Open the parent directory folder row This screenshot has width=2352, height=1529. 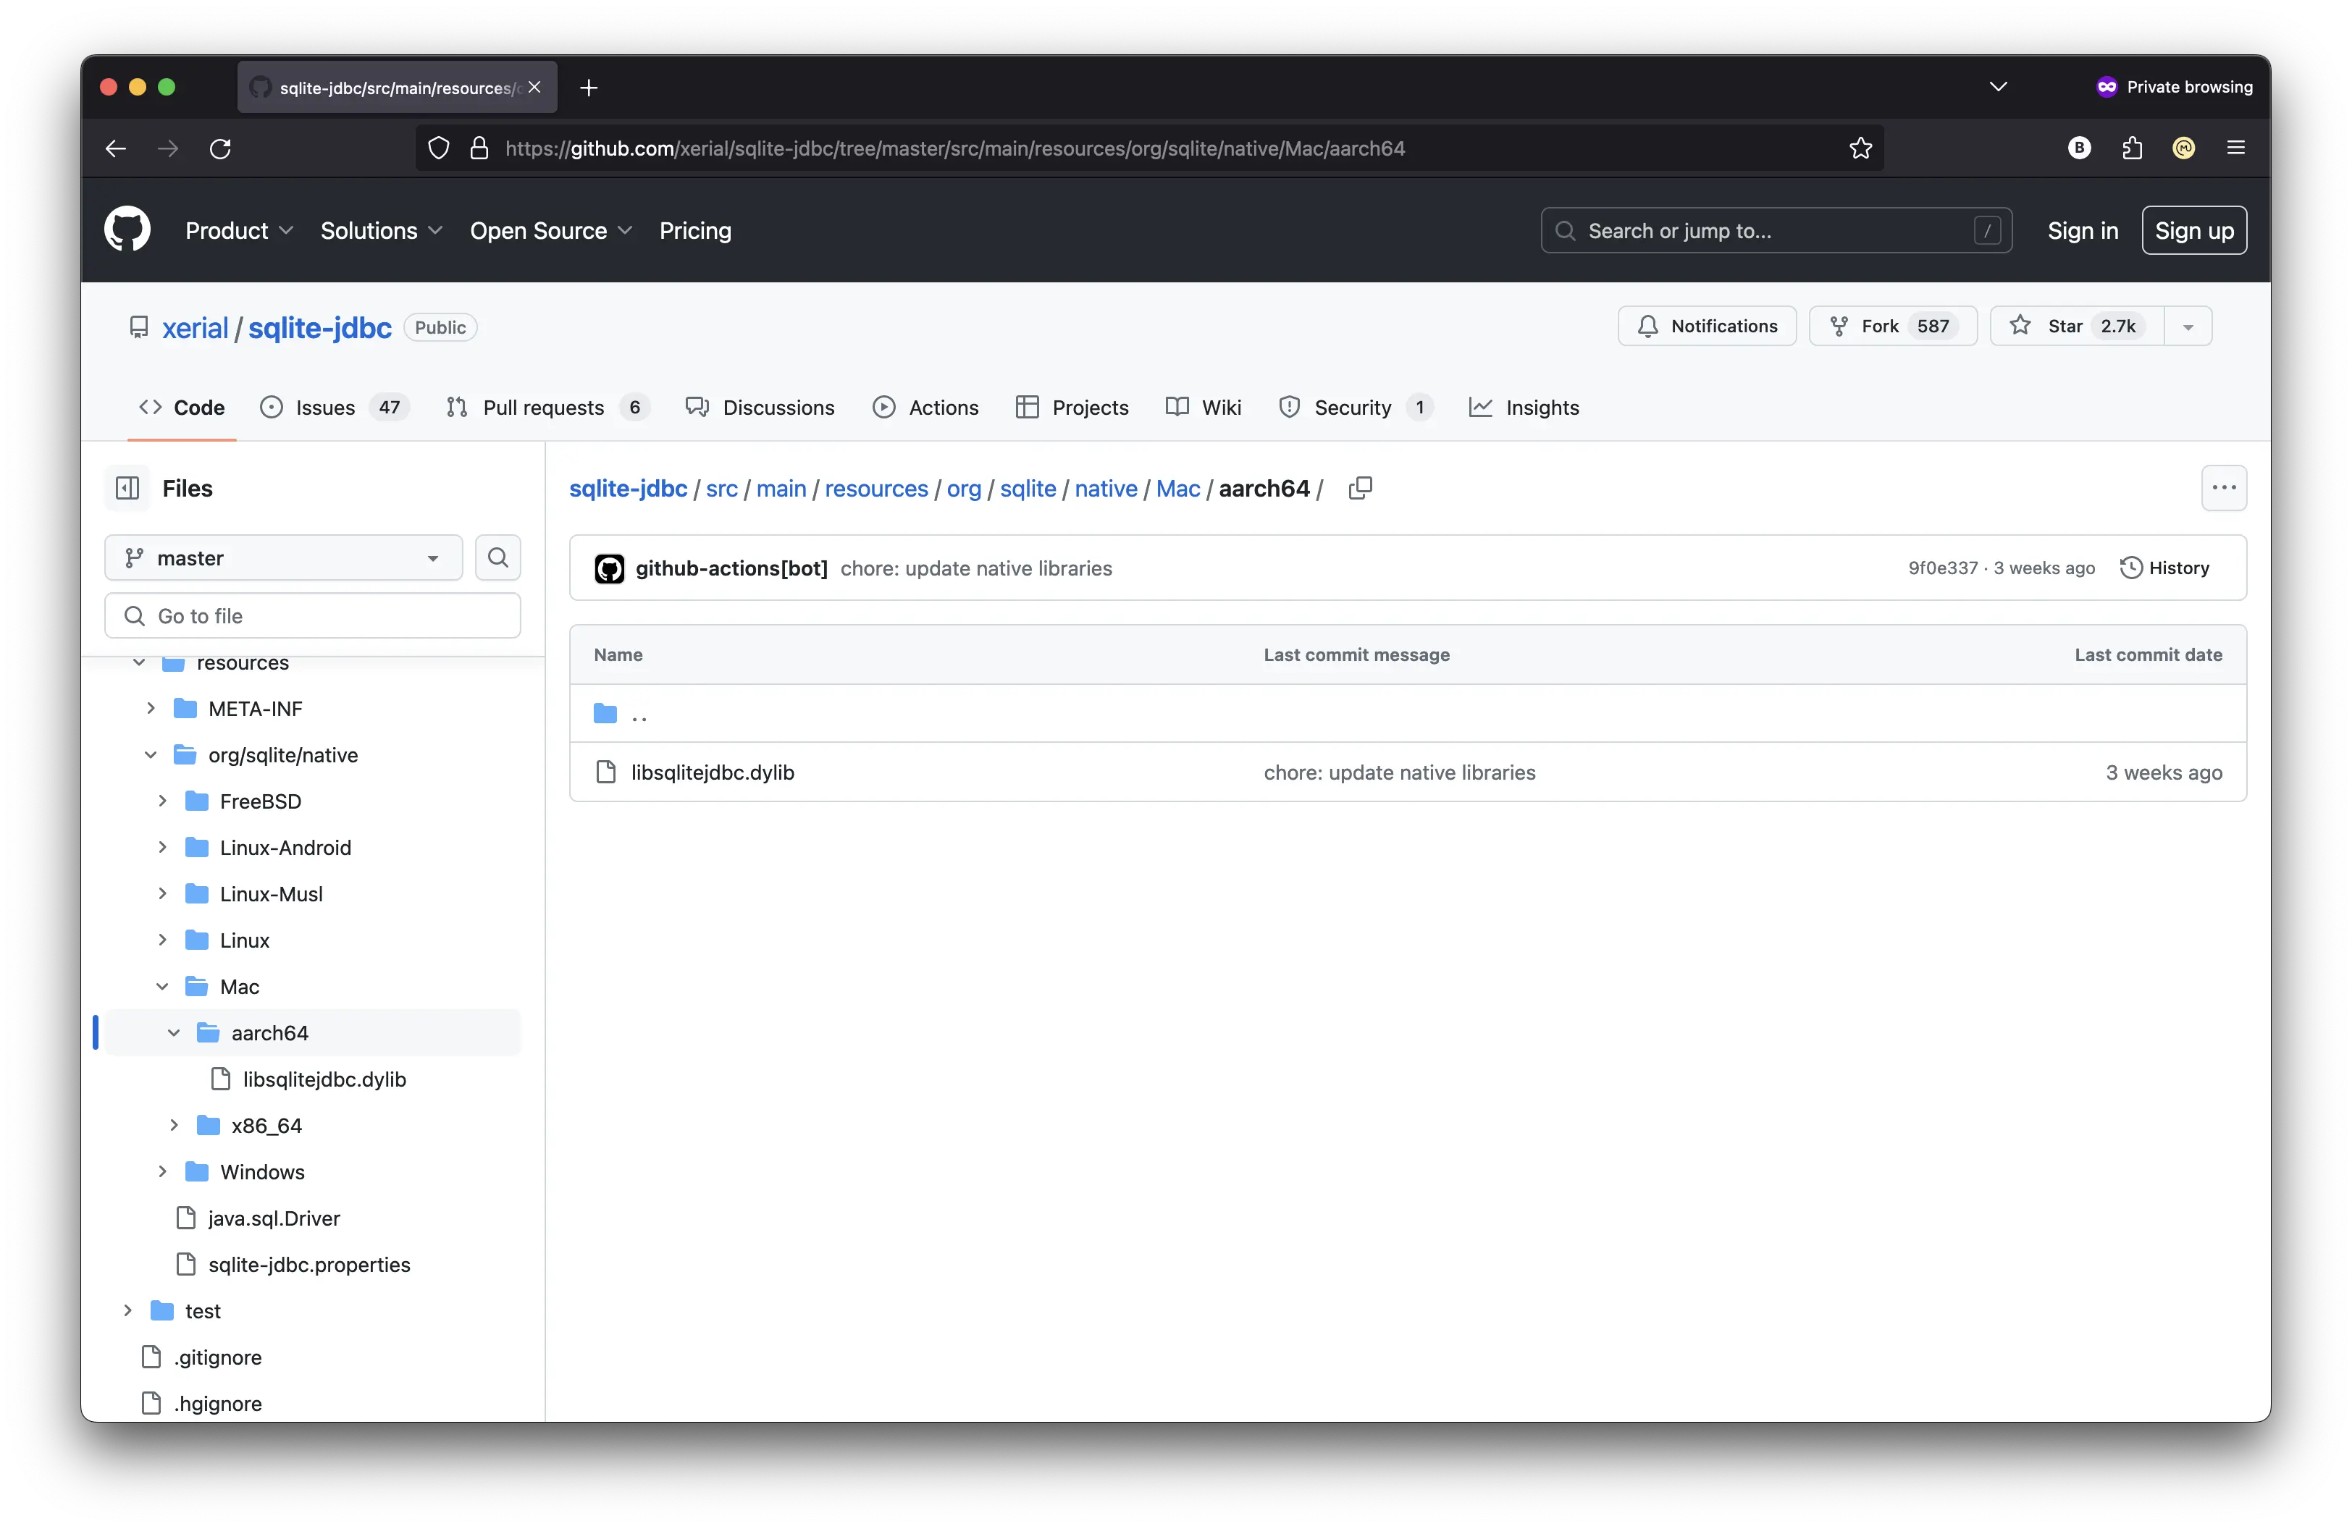pyautogui.click(x=1408, y=713)
